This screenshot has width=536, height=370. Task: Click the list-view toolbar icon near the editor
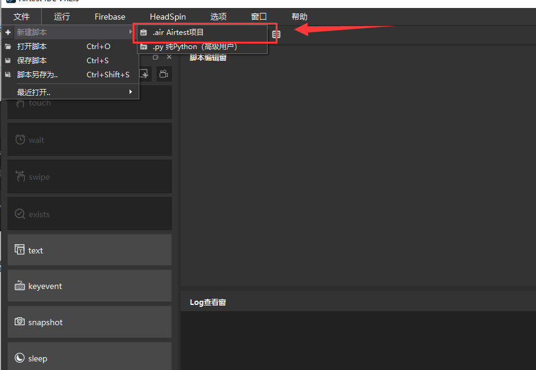click(276, 34)
